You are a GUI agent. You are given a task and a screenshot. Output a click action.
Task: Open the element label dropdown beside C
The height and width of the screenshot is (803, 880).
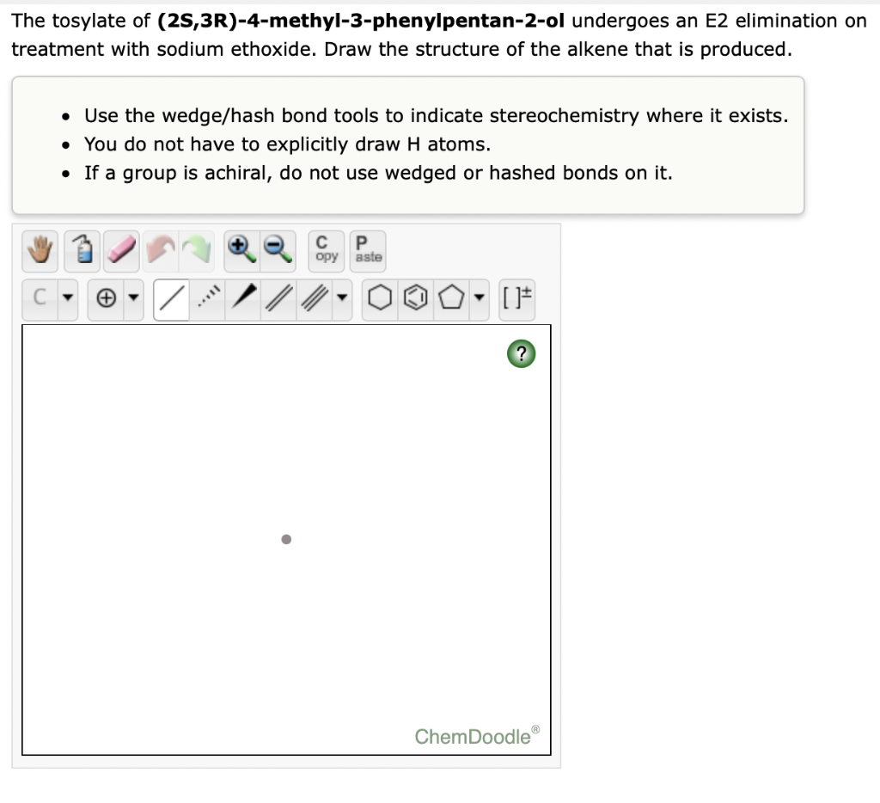67,298
